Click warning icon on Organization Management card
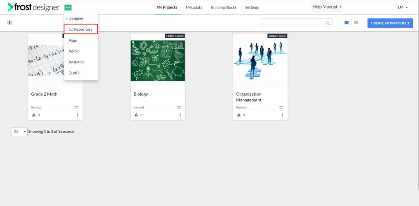The width and height of the screenshot is (419, 206). click(x=239, y=115)
